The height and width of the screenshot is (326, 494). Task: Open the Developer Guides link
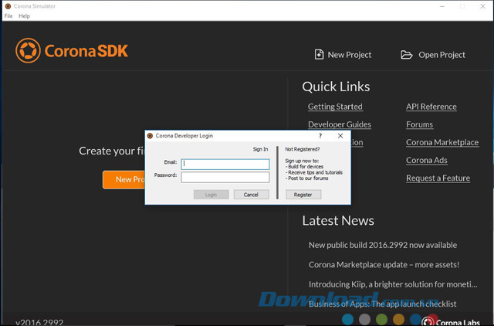click(340, 124)
